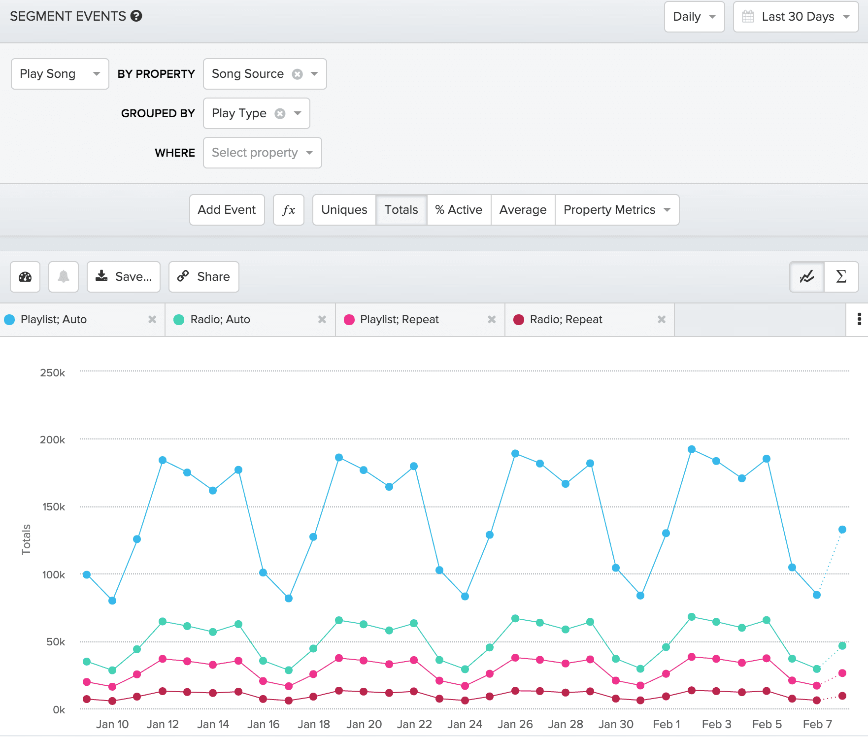Open the Last 30 Days date range picker
The height and width of the screenshot is (737, 868).
(x=796, y=17)
